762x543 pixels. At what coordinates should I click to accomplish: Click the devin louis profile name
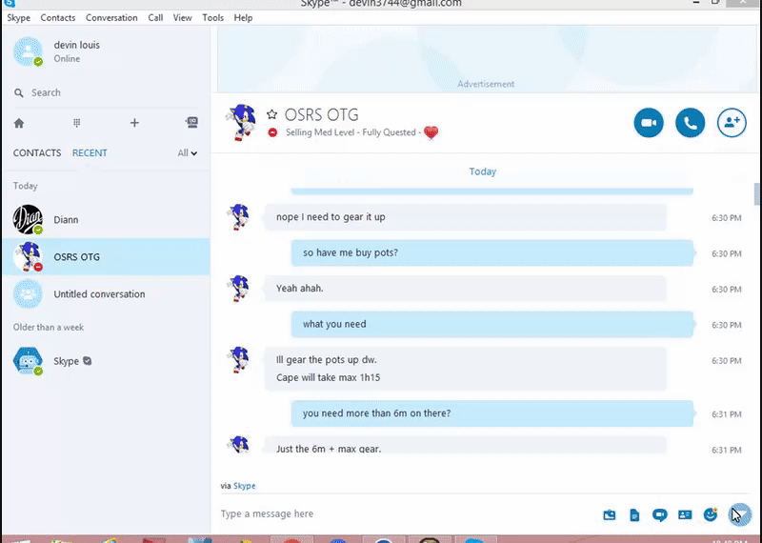click(77, 45)
